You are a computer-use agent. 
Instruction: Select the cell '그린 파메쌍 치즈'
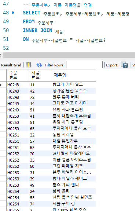73,166
